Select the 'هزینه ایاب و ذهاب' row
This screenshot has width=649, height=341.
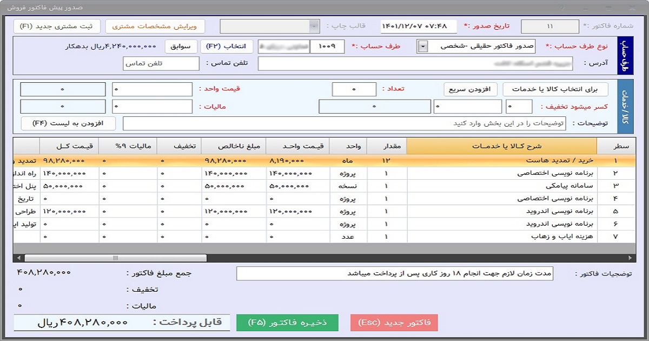coord(325,237)
